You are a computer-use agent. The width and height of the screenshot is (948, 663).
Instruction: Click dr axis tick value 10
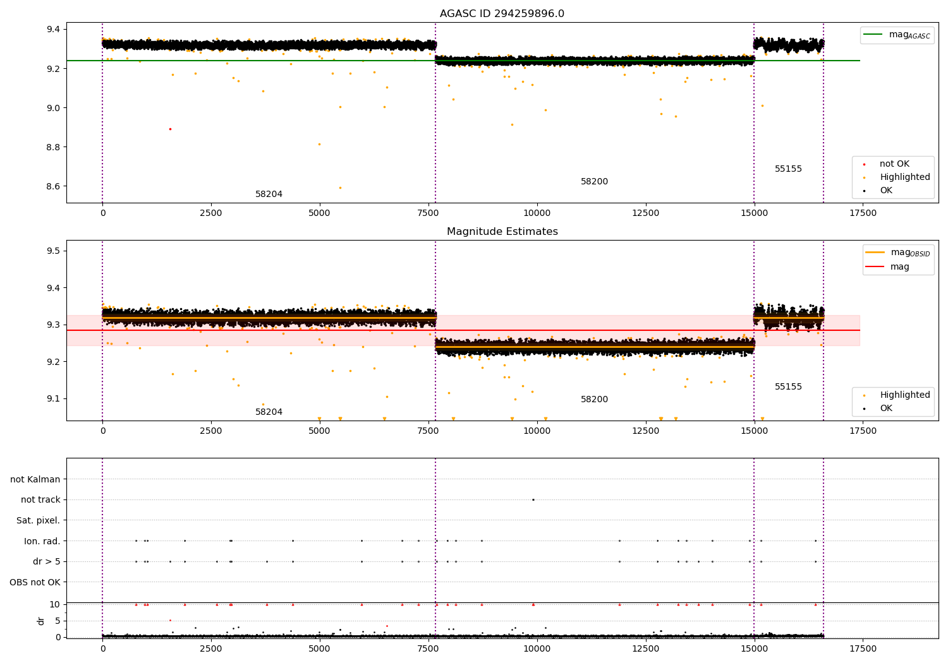tap(55, 604)
